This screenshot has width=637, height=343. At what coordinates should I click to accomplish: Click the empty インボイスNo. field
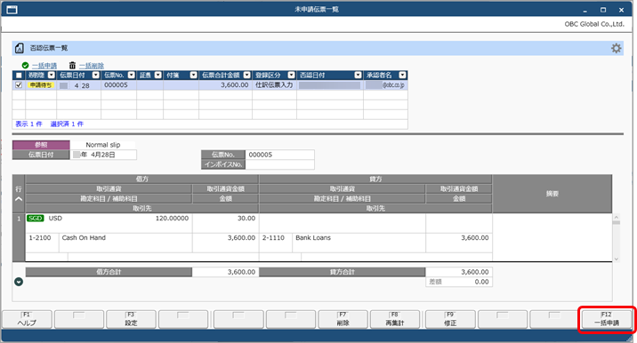point(279,164)
